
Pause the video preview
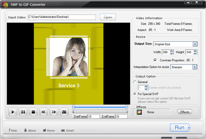[x=23, y=112]
